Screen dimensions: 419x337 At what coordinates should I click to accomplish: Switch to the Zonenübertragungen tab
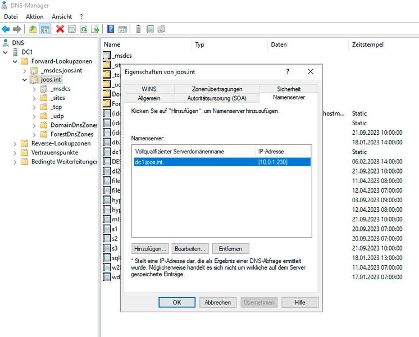pos(217,89)
